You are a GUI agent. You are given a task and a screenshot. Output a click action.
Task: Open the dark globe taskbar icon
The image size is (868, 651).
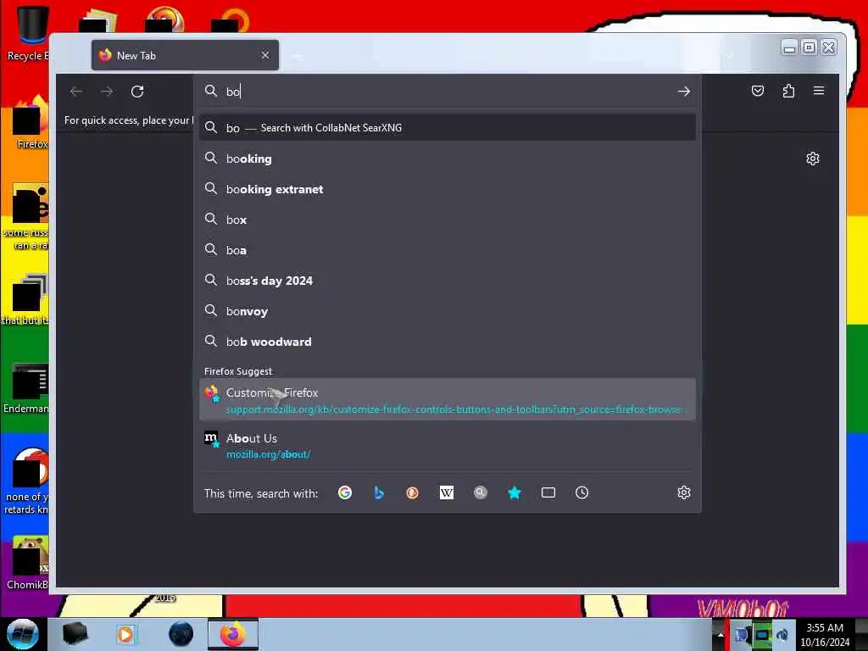point(181,634)
